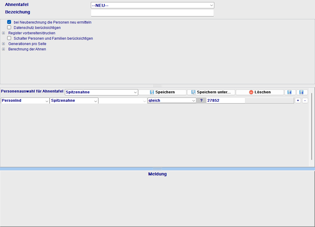Open the Ahnentafel '--NEU--' dropdown
Screen dimensions: 315x227
click(x=152, y=5)
